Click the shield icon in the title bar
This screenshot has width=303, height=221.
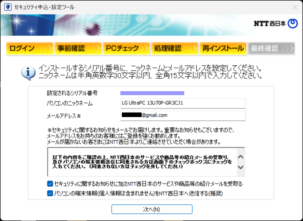point(8,7)
